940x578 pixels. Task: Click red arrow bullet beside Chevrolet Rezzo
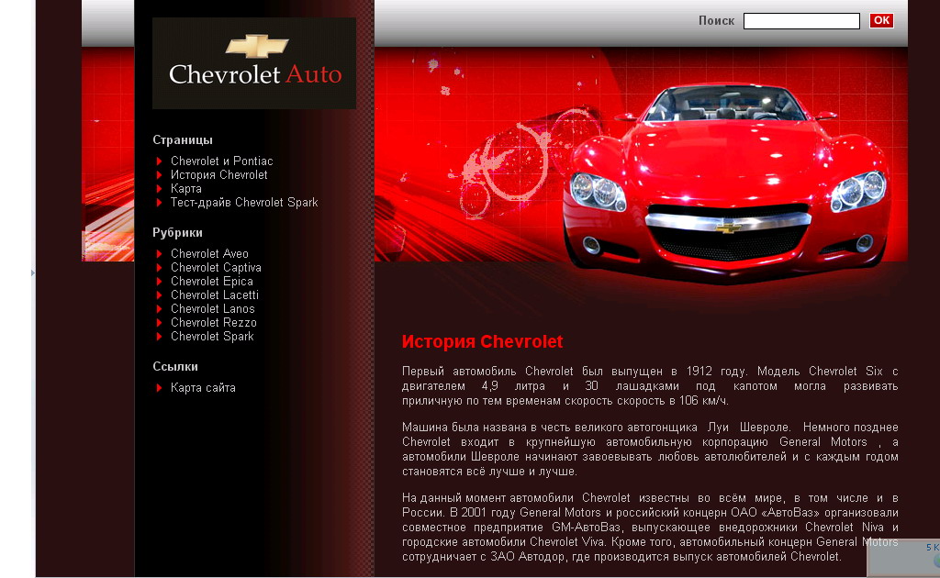[159, 323]
